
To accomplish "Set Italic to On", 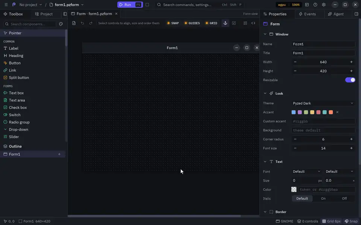I will click(323, 198).
